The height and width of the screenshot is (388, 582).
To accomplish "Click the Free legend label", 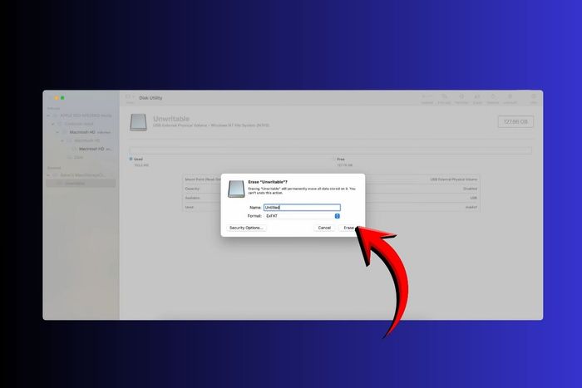I will pyautogui.click(x=341, y=160).
